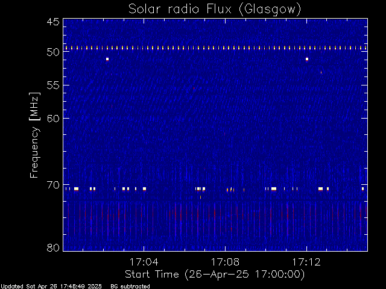Click the 17:12 time axis label
The image size is (386, 289).
click(306, 262)
